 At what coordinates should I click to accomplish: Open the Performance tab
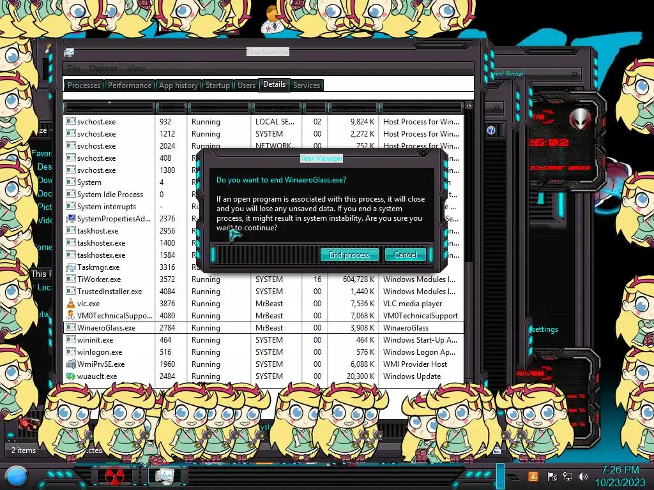coord(129,85)
